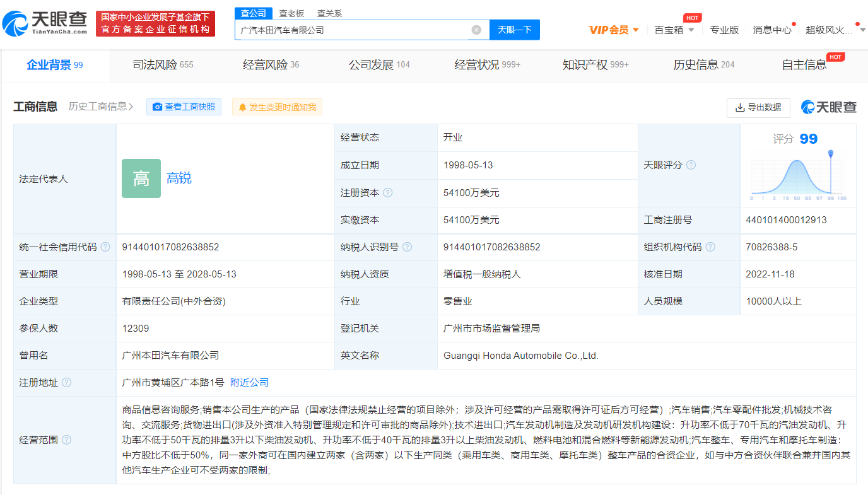Click help icon next to 统一社会信用代码
The height and width of the screenshot is (495, 868).
point(105,247)
